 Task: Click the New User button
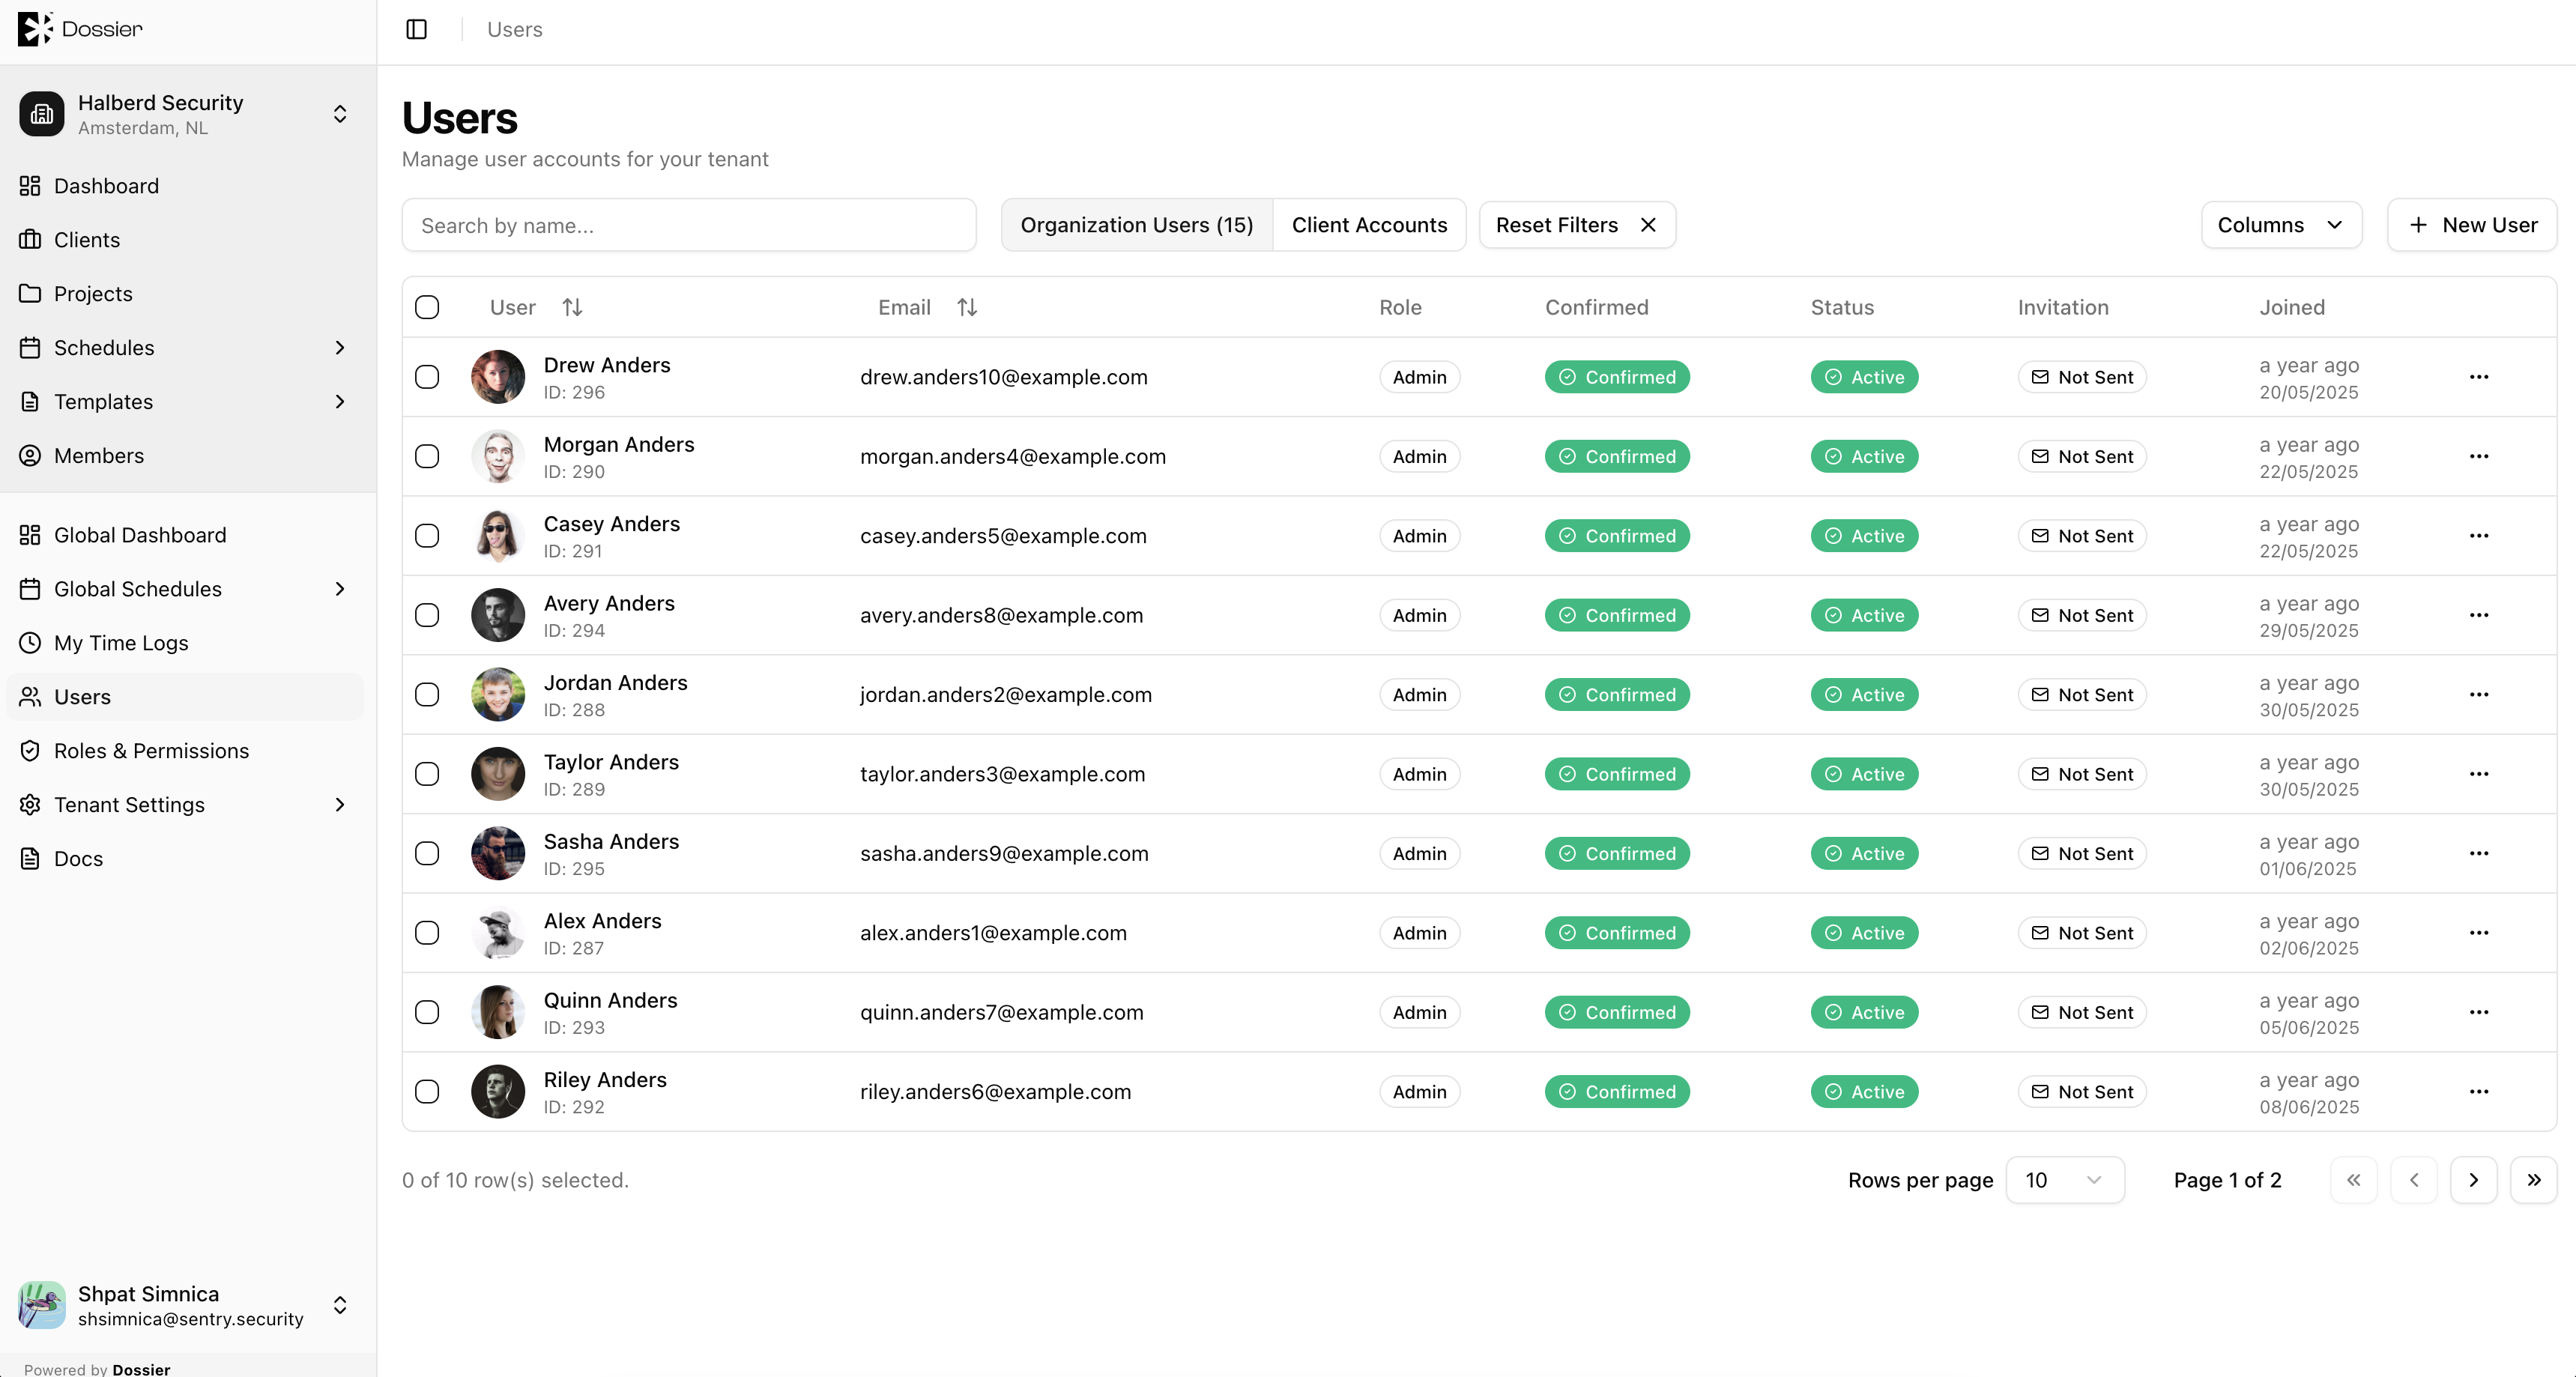point(2472,225)
